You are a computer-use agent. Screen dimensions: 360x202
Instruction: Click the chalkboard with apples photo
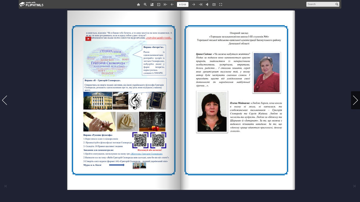(x=152, y=122)
